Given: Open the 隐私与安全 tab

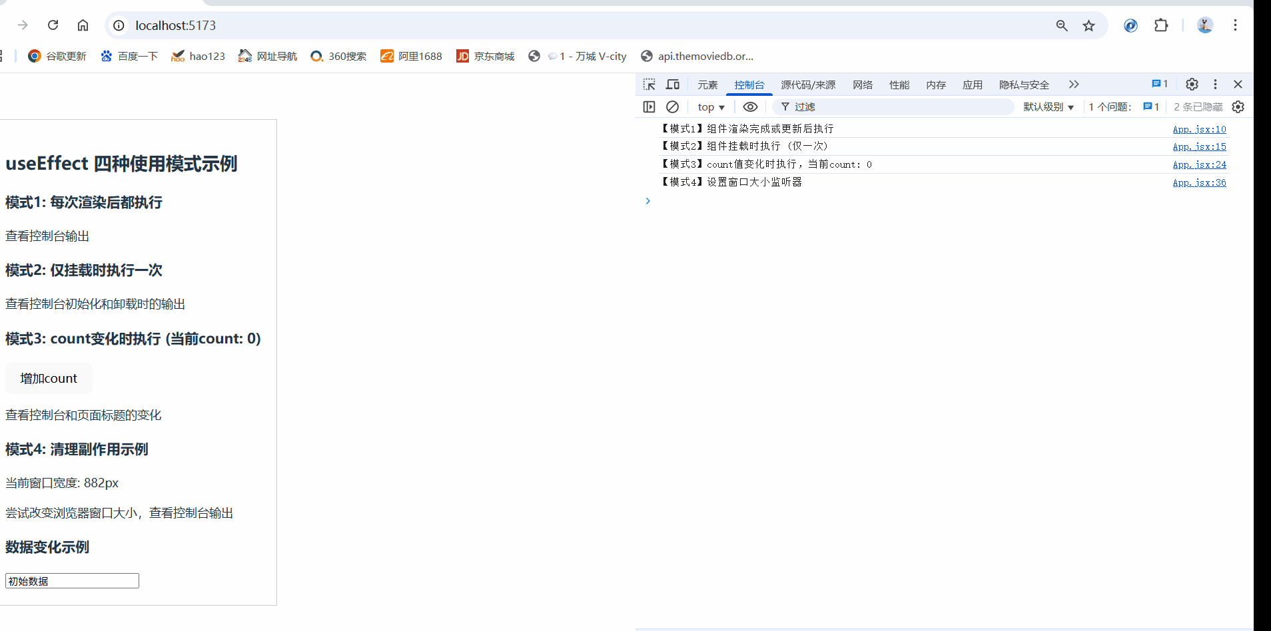Looking at the screenshot, I should pos(1024,85).
